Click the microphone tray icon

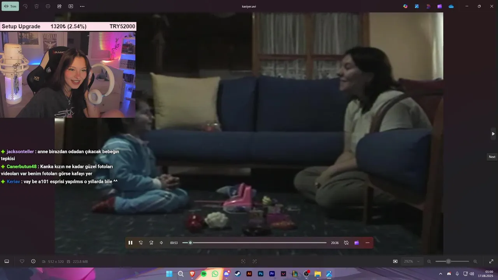pyautogui.click(x=457, y=274)
